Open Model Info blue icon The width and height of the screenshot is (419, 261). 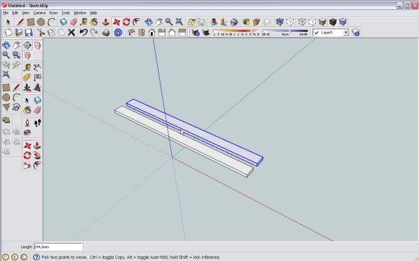(x=118, y=33)
